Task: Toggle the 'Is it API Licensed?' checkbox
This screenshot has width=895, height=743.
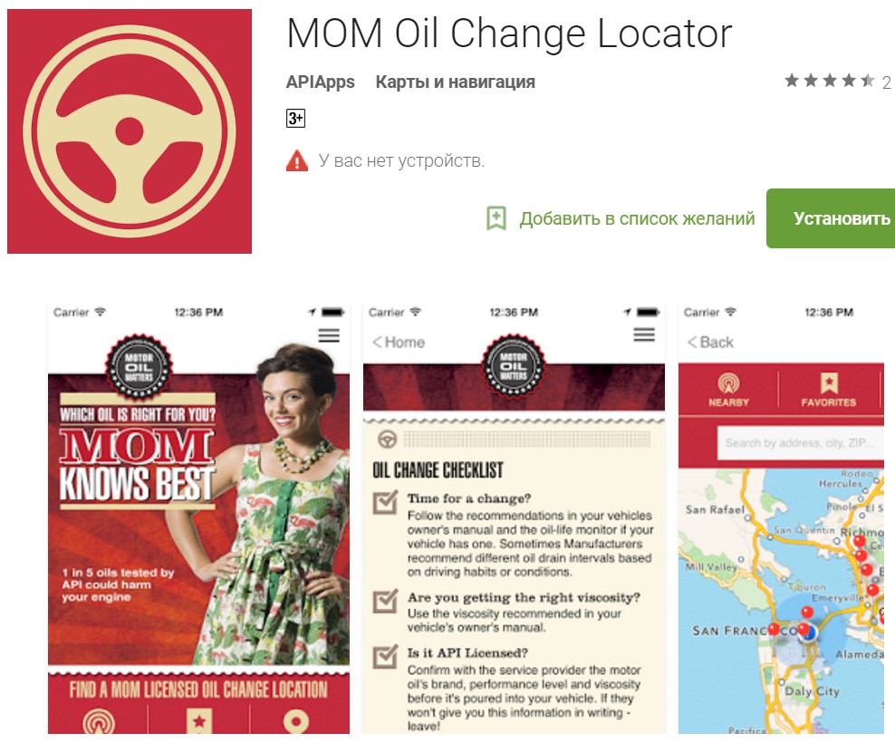Action: (x=385, y=656)
